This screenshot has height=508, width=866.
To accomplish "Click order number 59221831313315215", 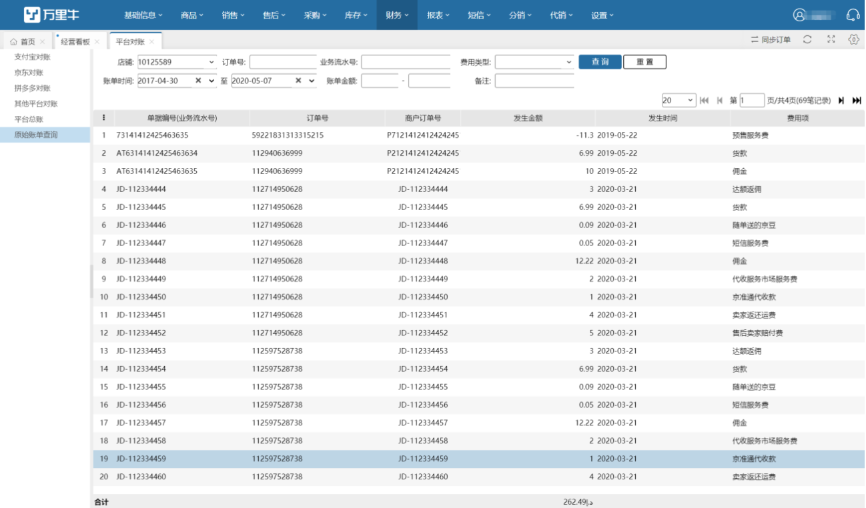I will pyautogui.click(x=288, y=135).
